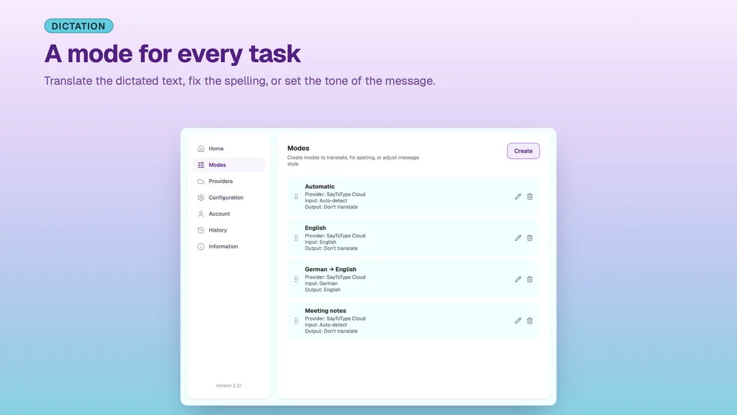Go to Configuration in the sidebar
This screenshot has width=737, height=415.
coord(228,197)
